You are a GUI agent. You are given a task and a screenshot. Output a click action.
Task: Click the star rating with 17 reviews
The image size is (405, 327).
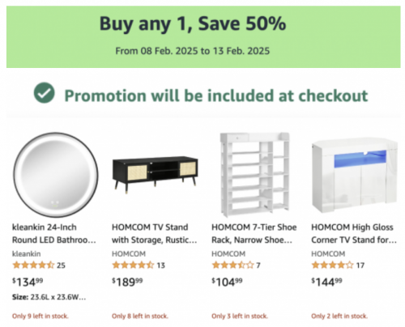click(332, 265)
